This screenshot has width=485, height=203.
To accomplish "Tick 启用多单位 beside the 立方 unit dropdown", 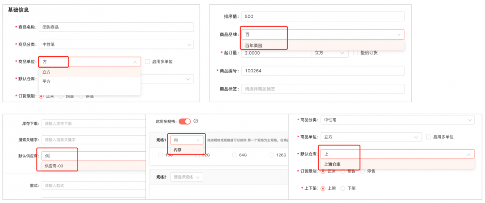I will tap(429, 137).
